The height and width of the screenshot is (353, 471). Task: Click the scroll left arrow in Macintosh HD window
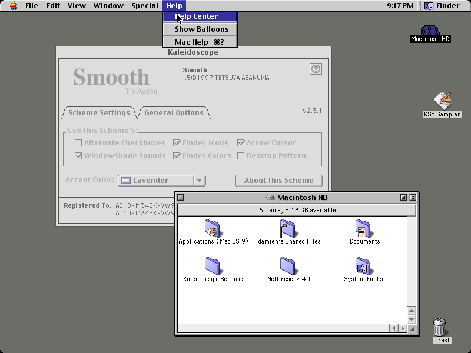(394, 328)
